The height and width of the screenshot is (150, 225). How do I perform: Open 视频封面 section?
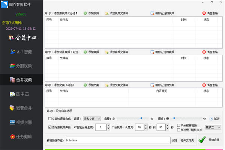(21, 122)
